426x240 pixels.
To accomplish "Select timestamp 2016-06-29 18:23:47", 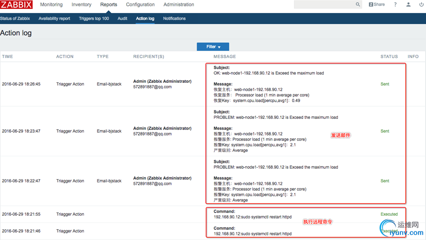I will [21, 131].
